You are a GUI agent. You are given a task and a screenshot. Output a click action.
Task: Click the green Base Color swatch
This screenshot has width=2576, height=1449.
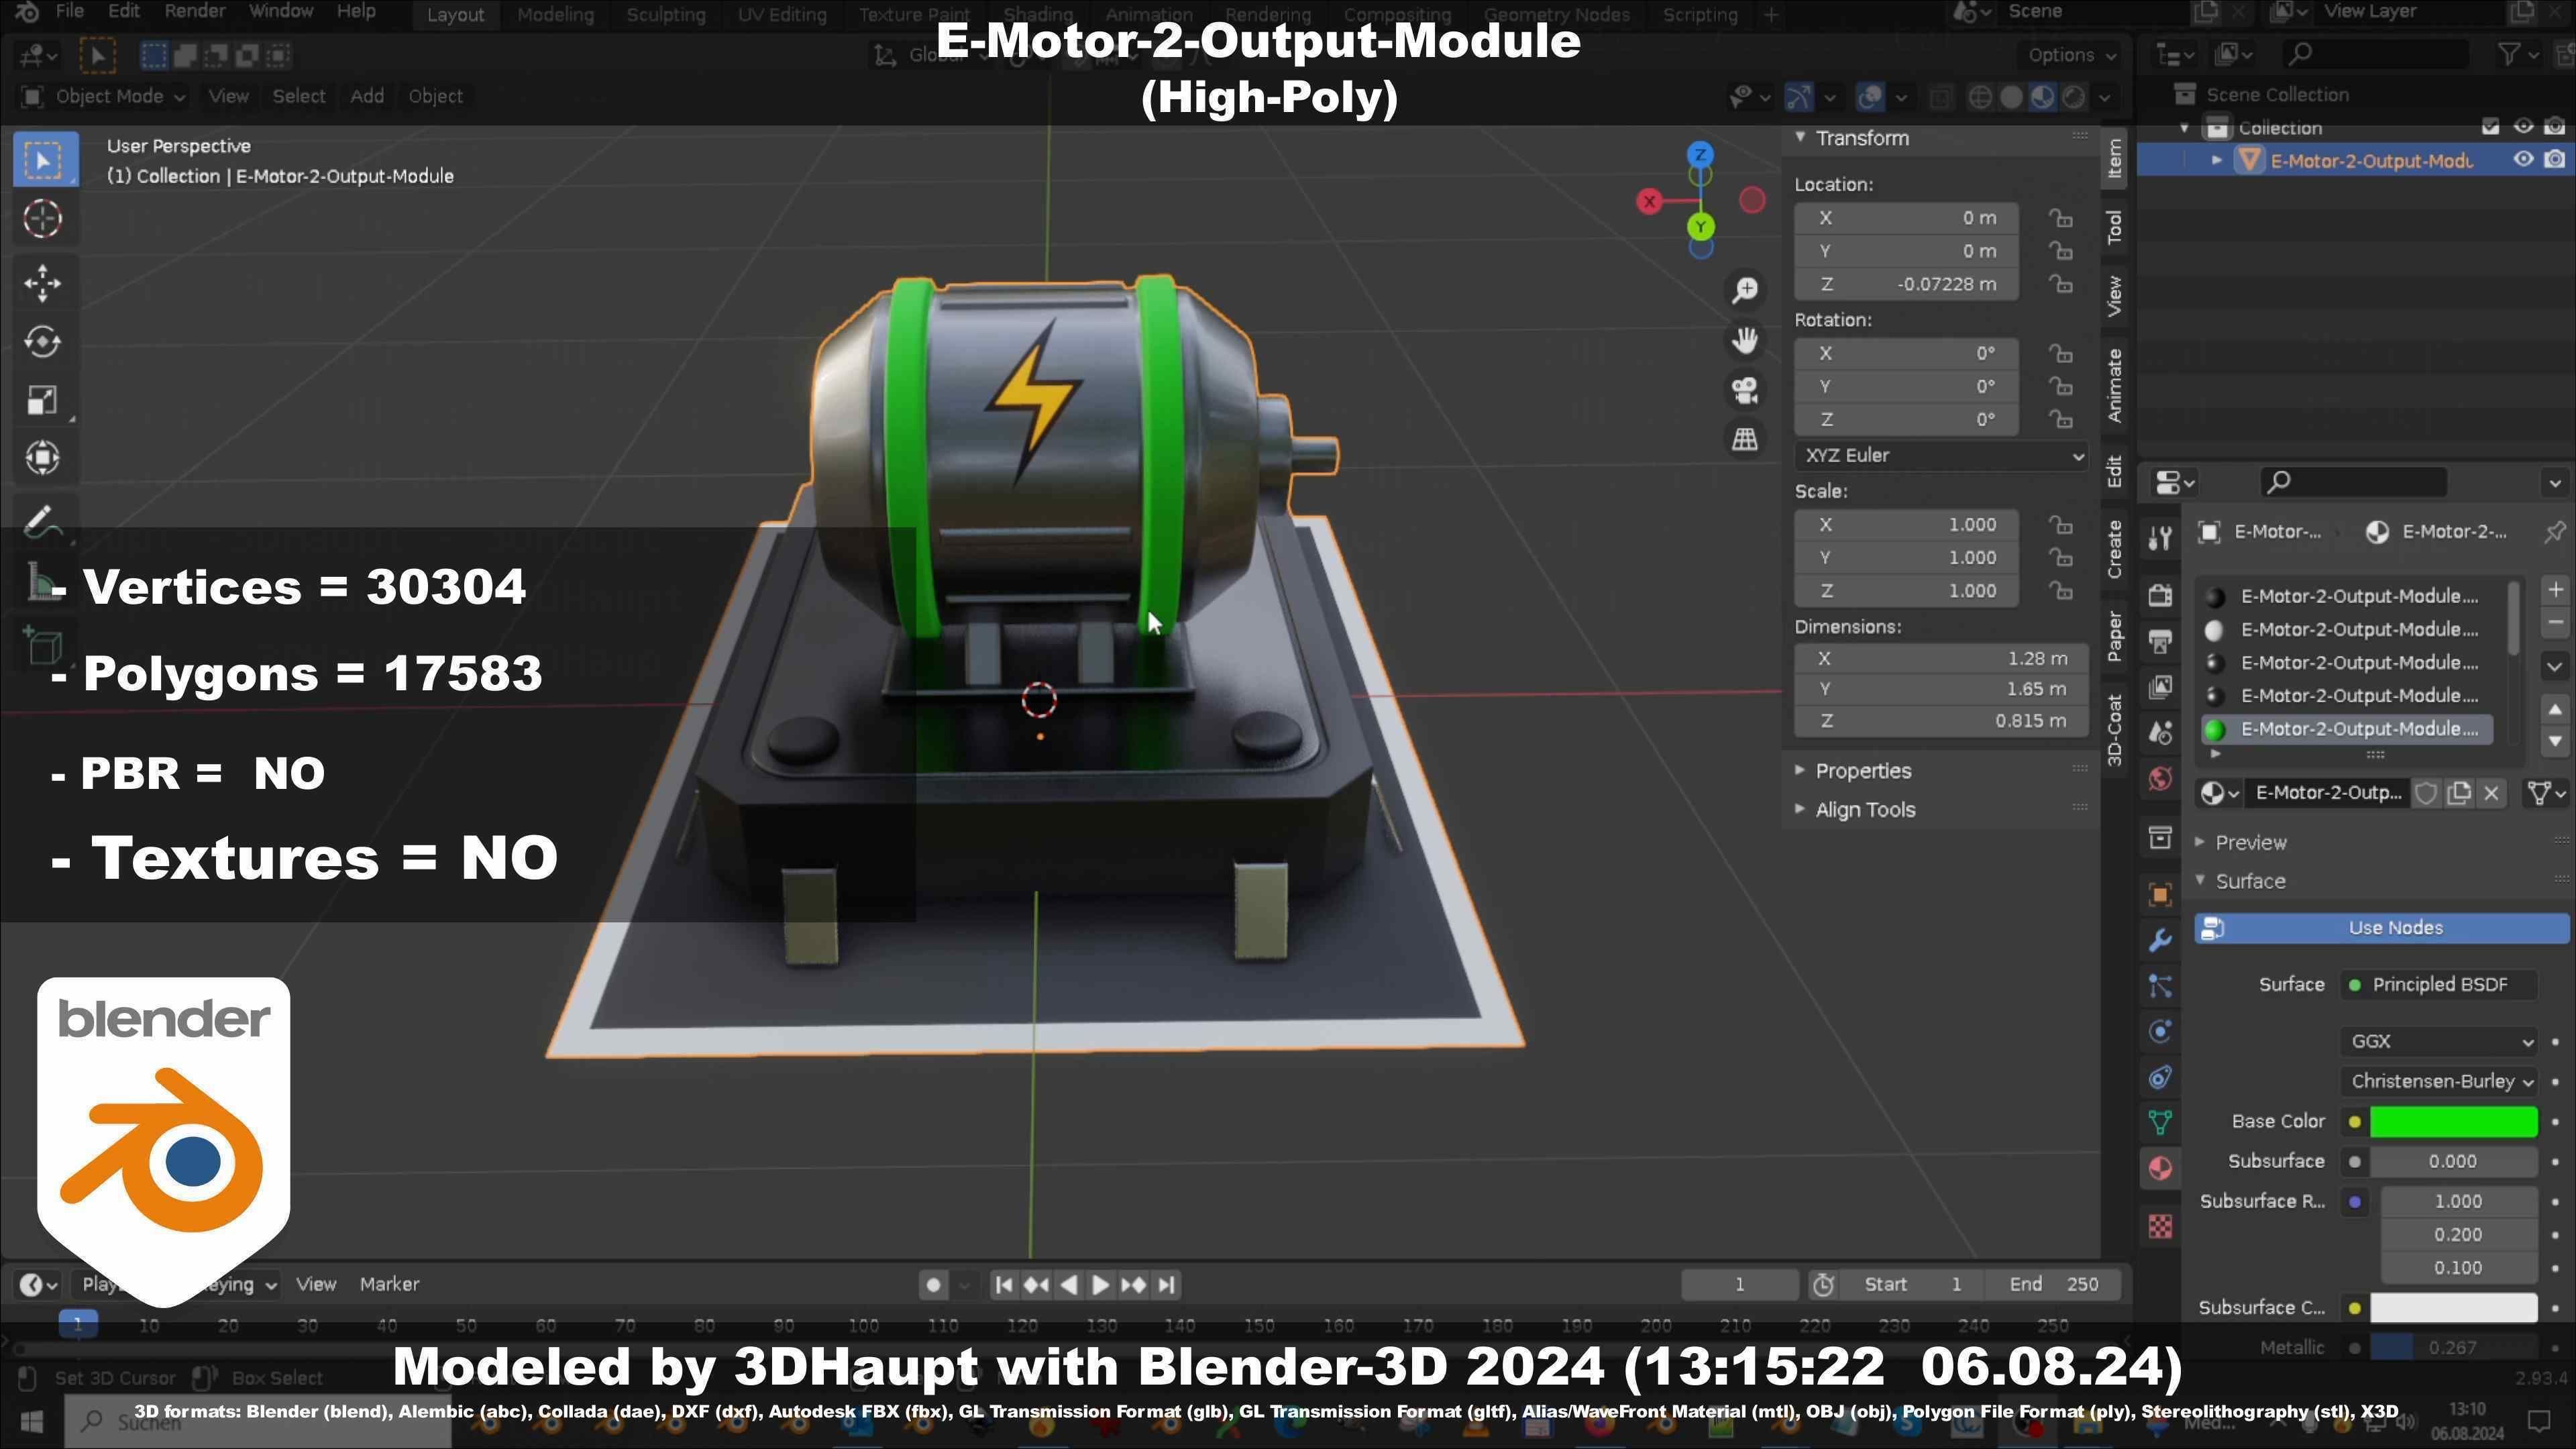click(x=2453, y=1122)
